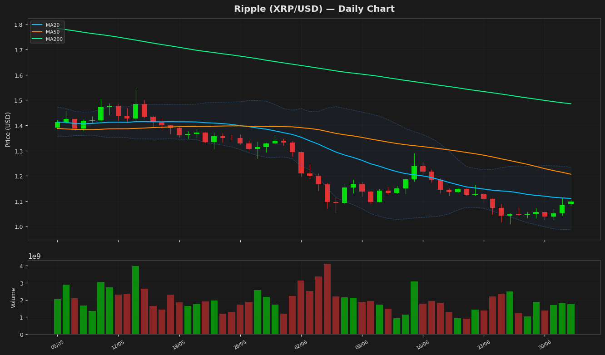
Task: Click the 23/06 date label
Action: pyautogui.click(x=484, y=345)
